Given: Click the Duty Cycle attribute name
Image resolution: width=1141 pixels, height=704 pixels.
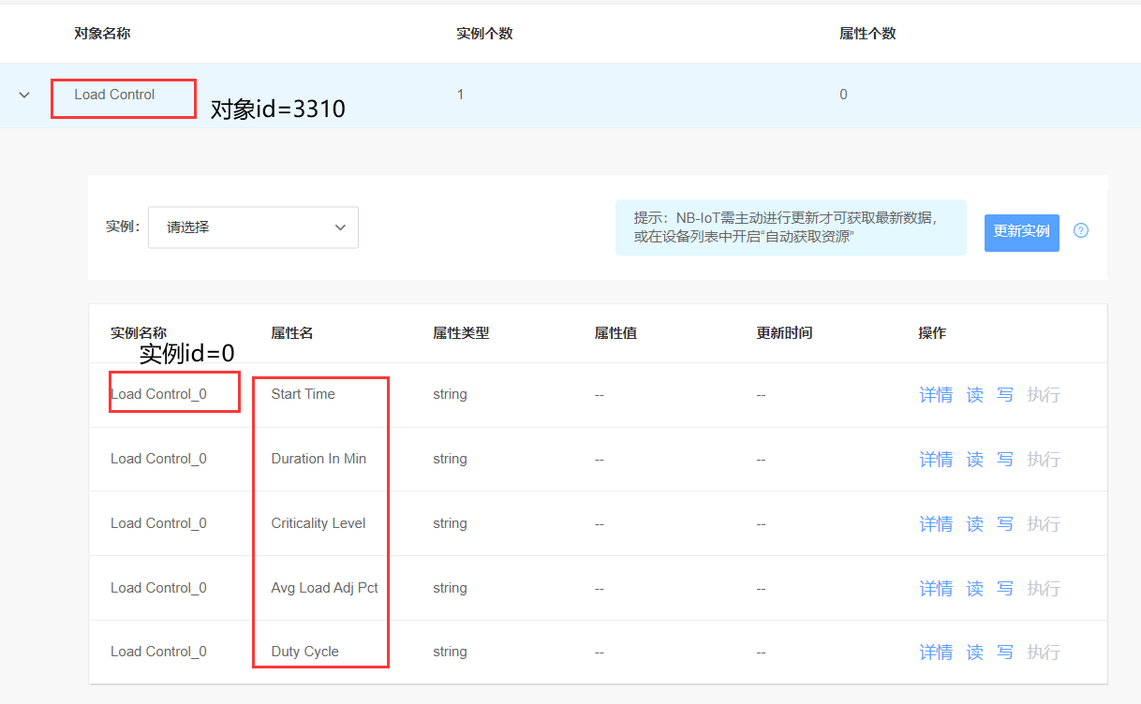Looking at the screenshot, I should (x=304, y=652).
